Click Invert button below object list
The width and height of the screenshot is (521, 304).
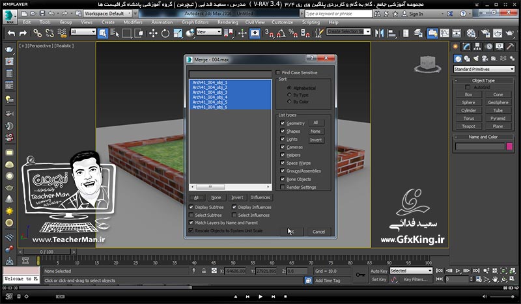tap(237, 197)
